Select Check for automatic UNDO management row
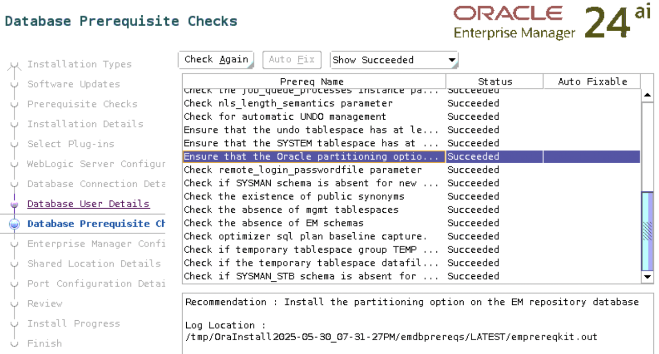Screen dimensions: 659x354 point(285,117)
